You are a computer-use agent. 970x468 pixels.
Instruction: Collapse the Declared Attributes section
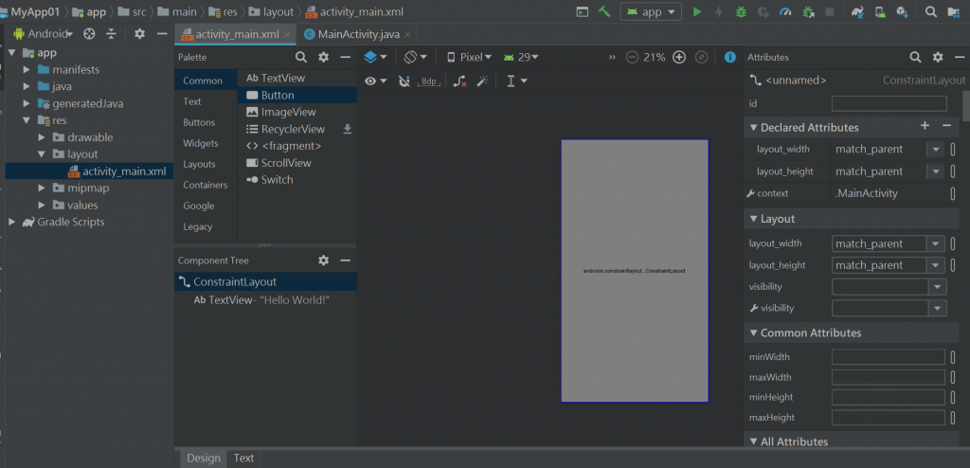[x=754, y=127]
